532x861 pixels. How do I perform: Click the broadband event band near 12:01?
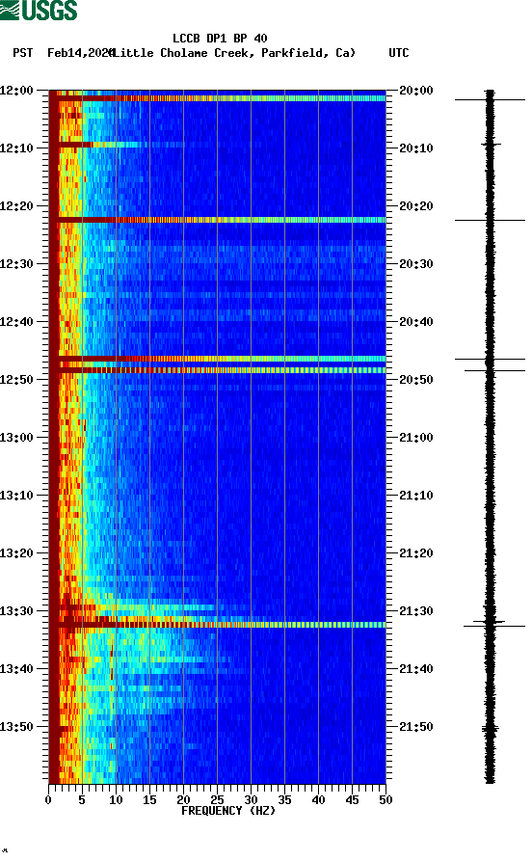(x=218, y=98)
